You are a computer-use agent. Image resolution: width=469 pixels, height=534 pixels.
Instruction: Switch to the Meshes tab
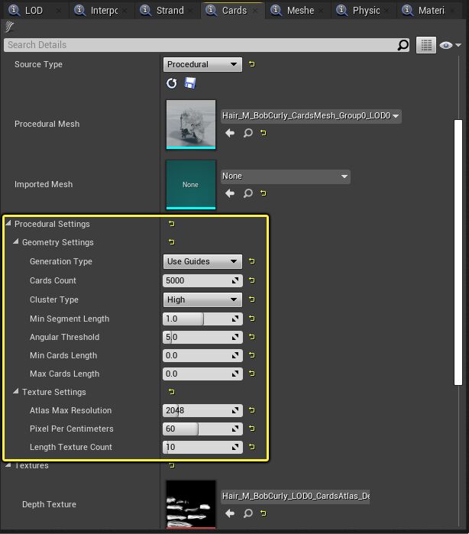pyautogui.click(x=298, y=11)
